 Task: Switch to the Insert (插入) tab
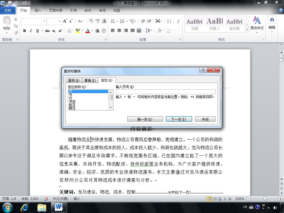(x=38, y=11)
